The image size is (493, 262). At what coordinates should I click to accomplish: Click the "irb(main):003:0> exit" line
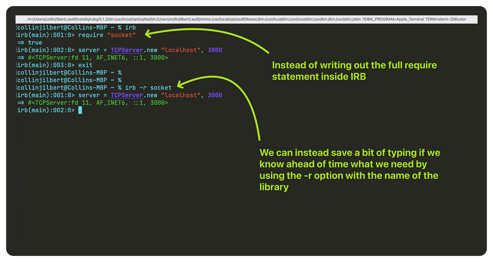click(x=55, y=65)
